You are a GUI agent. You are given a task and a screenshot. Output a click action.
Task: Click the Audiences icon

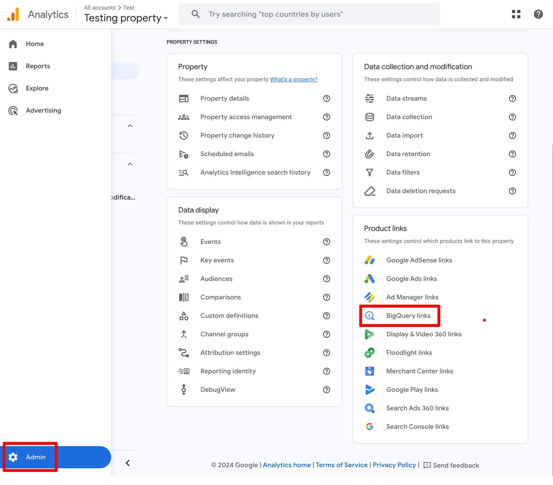[183, 278]
